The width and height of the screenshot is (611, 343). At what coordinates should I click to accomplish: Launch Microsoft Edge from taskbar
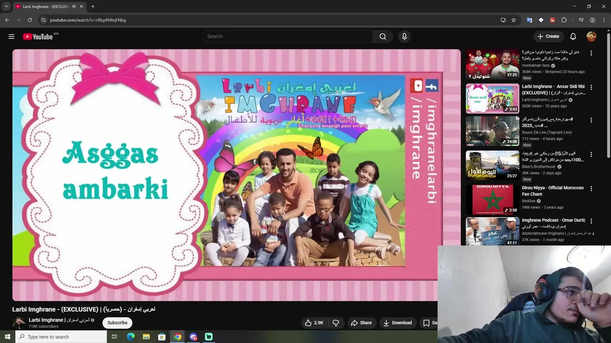tap(130, 337)
